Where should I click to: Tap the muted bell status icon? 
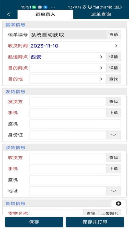84,7
